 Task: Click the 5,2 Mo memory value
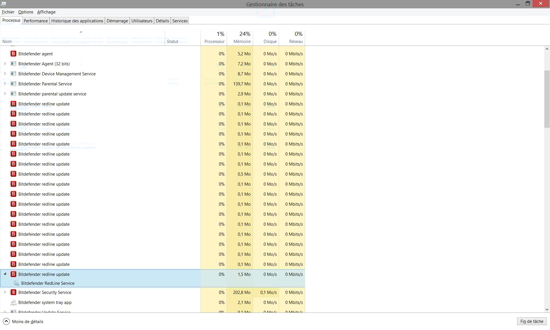click(244, 54)
